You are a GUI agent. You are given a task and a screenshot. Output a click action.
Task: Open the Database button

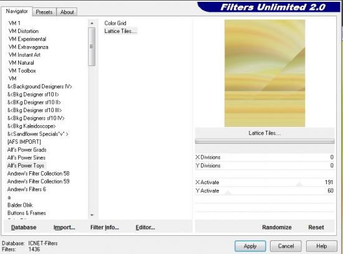pos(24,227)
